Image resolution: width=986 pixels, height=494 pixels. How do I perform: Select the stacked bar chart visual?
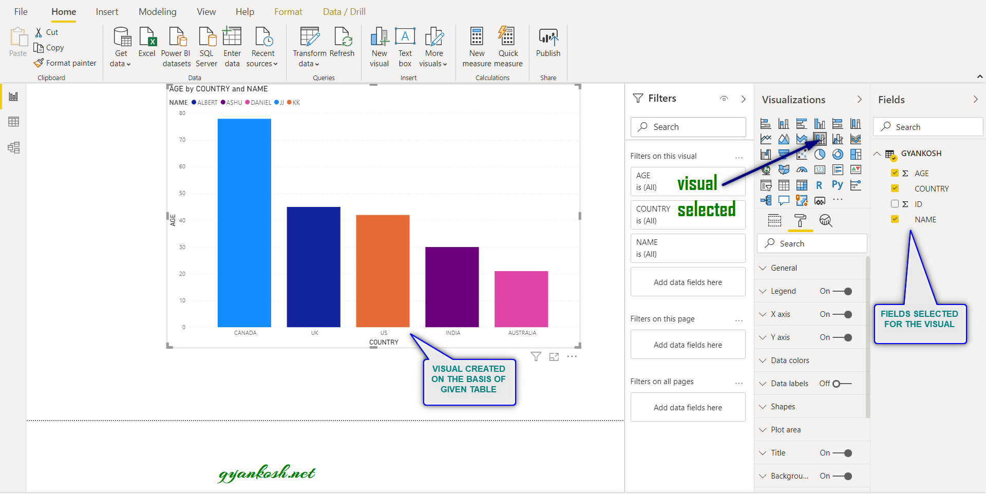(x=766, y=124)
